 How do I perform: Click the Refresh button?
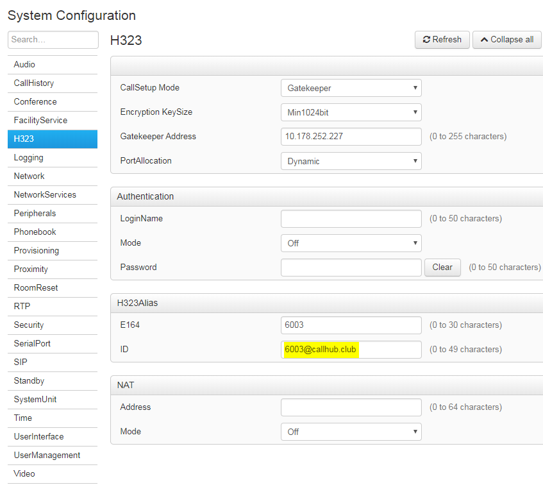click(x=442, y=40)
